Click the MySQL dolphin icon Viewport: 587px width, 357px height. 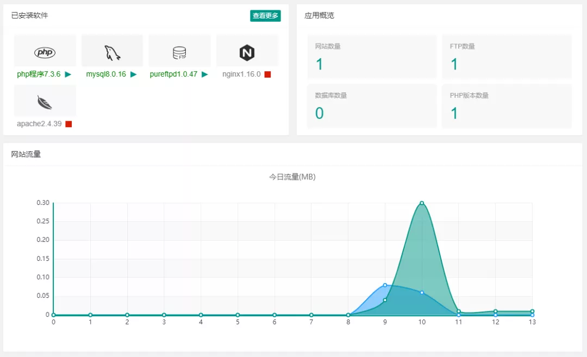pyautogui.click(x=112, y=53)
